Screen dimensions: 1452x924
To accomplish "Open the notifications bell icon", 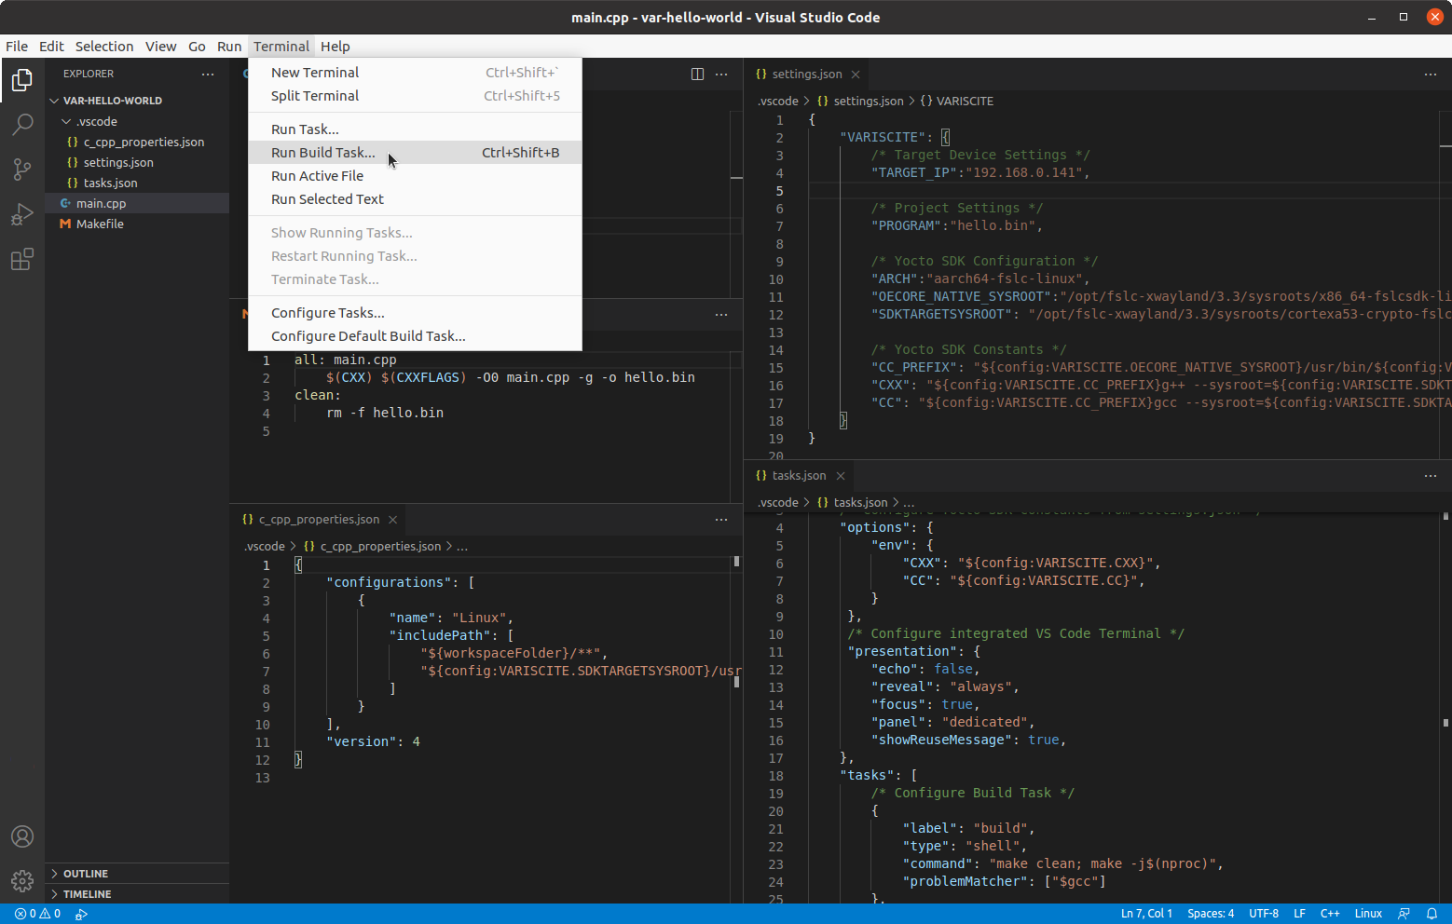I will [1431, 914].
